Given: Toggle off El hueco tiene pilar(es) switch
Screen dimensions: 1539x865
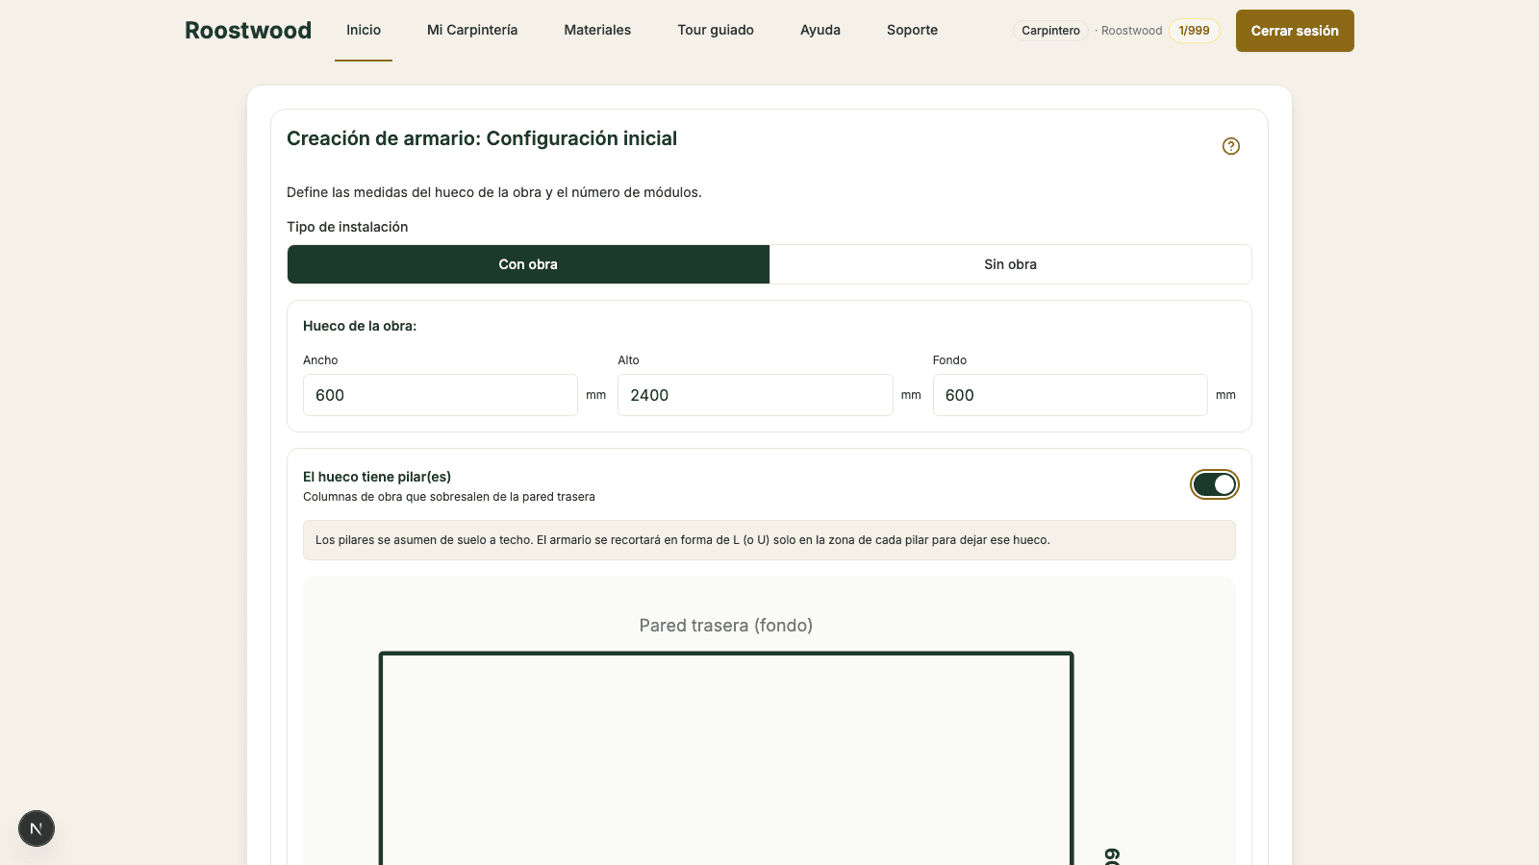Looking at the screenshot, I should [1214, 484].
